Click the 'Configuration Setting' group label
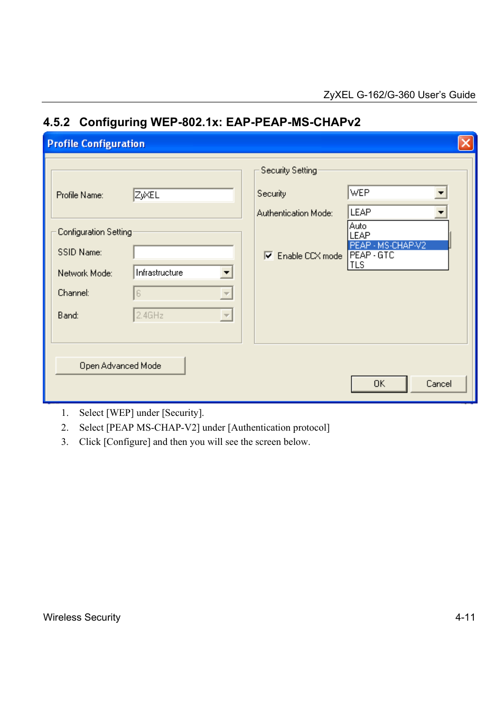This screenshot has width=504, height=713. tap(95, 232)
